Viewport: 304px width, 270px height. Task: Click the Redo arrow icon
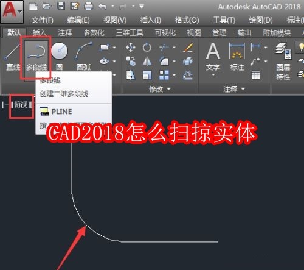pos(123,7)
